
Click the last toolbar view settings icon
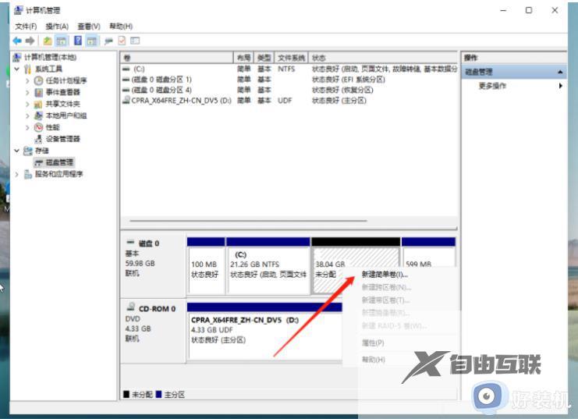tap(135, 41)
